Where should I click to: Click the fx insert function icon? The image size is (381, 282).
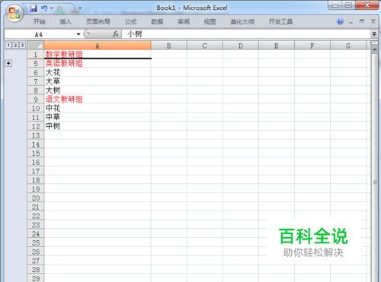point(116,33)
